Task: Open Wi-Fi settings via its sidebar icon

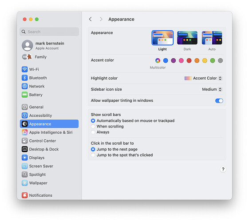Action: (24, 69)
